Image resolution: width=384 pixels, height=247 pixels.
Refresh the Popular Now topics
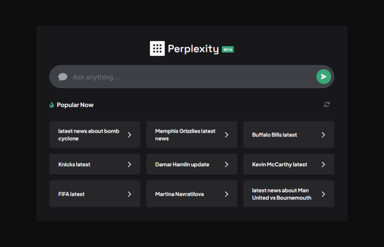pyautogui.click(x=326, y=104)
